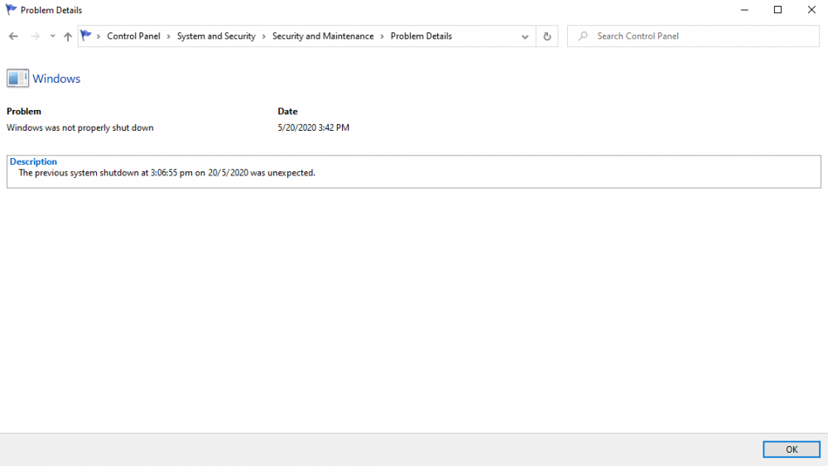Expand the chevron after Control Panel breadcrumb
This screenshot has height=466, width=828.
click(x=169, y=36)
